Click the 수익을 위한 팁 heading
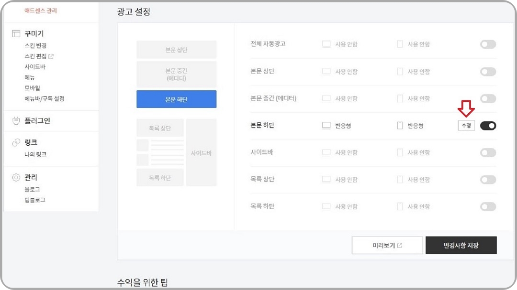Image resolution: width=517 pixels, height=290 pixels. pyautogui.click(x=143, y=282)
